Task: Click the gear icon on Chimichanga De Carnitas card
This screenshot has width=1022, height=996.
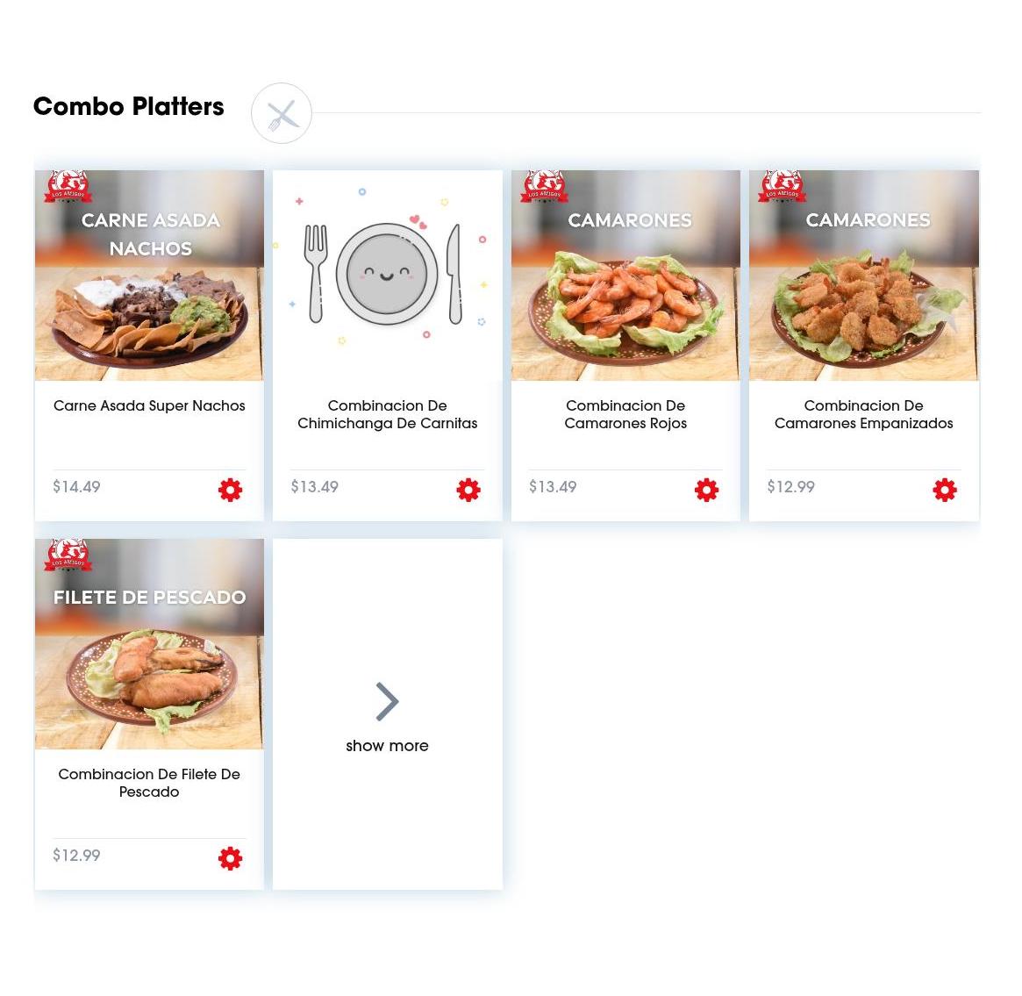Action: pos(468,490)
